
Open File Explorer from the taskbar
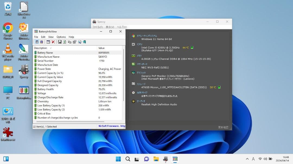pyautogui.click(x=156, y=159)
